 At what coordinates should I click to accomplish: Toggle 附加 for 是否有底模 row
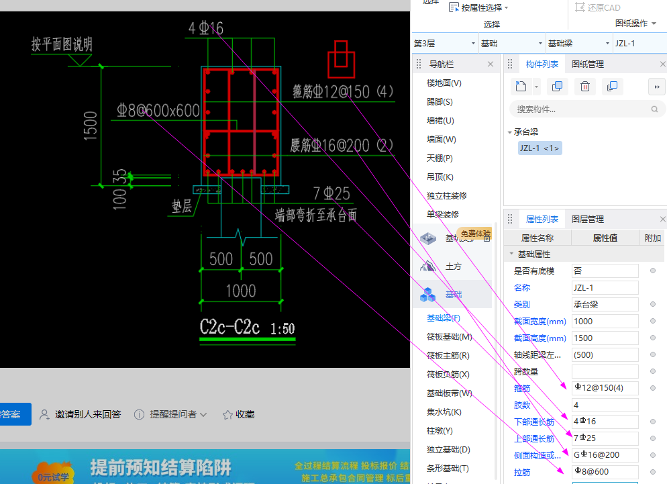[x=653, y=271]
